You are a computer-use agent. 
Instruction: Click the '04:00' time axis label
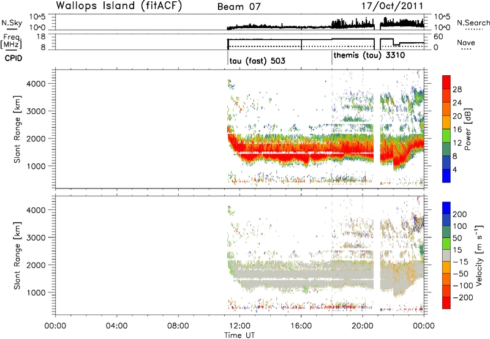(117, 326)
